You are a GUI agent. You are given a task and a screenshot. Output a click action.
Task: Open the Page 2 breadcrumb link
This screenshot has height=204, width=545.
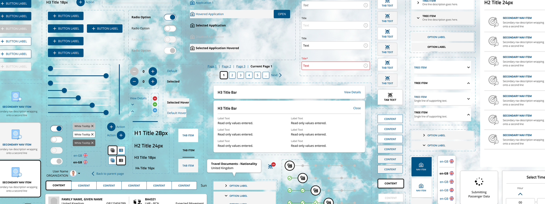[x=226, y=66]
